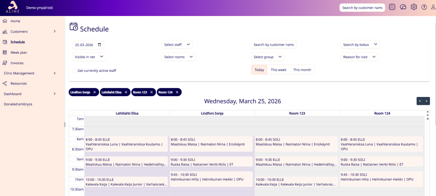Viewport: 436px width, 196px height.
Task: Open Week plan in the sidebar
Action: [19, 53]
